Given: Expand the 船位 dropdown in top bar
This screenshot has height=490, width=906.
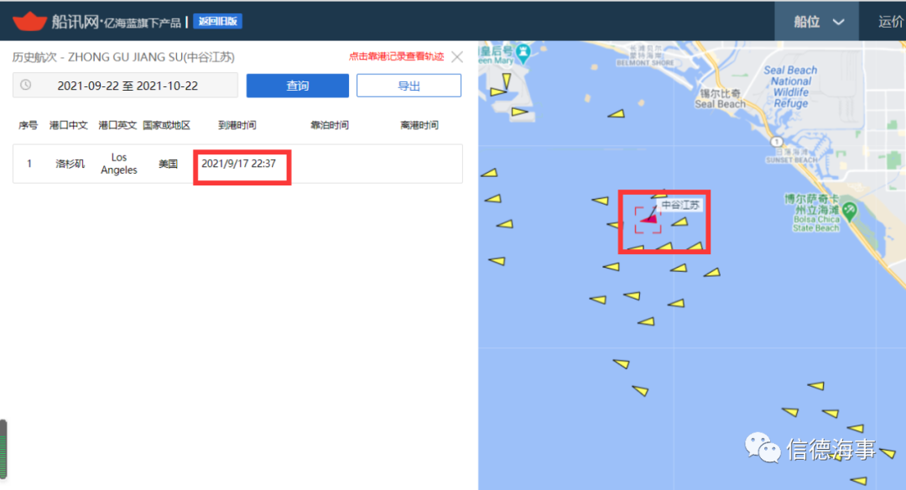Looking at the screenshot, I should pyautogui.click(x=818, y=22).
